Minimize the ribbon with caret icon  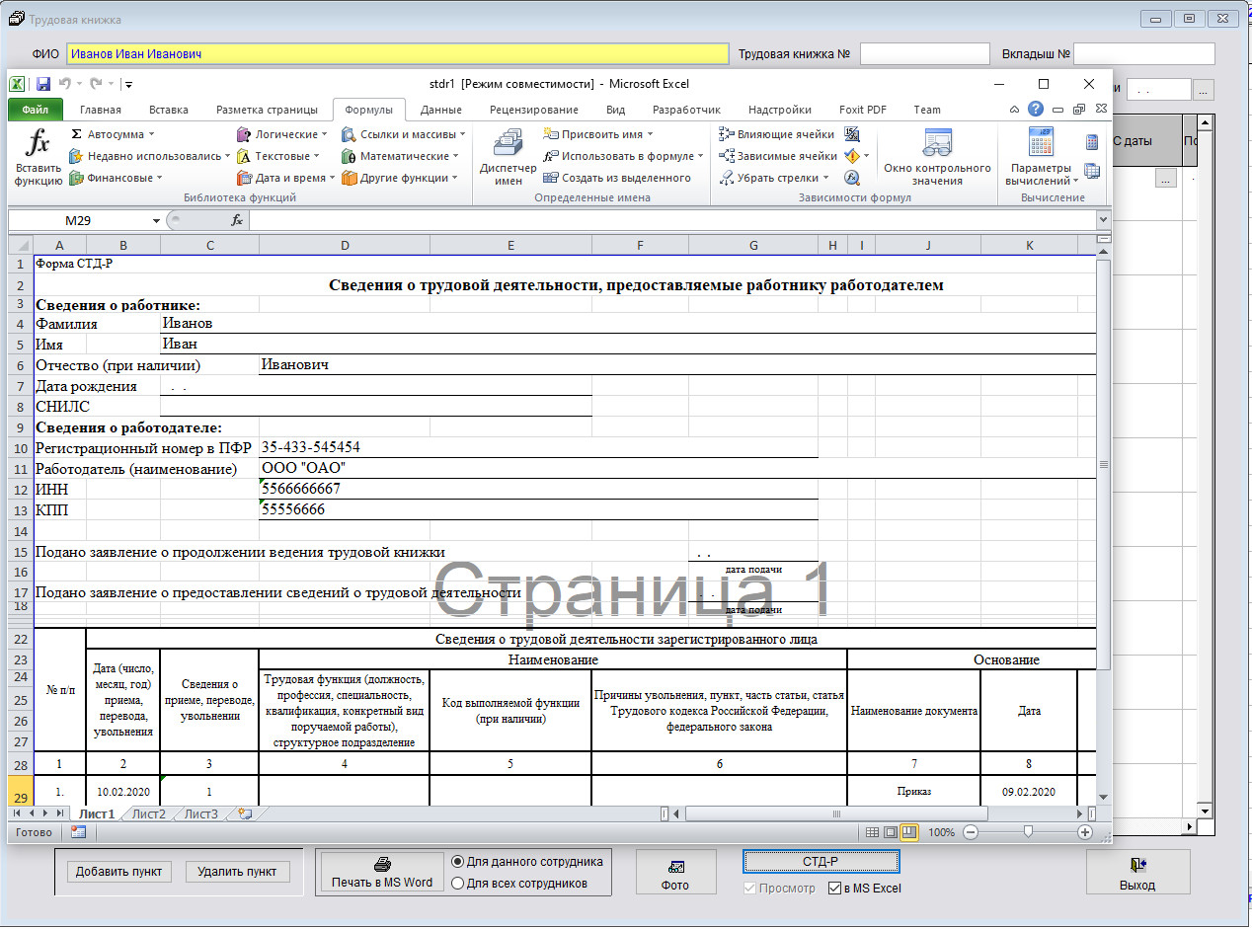[1015, 110]
